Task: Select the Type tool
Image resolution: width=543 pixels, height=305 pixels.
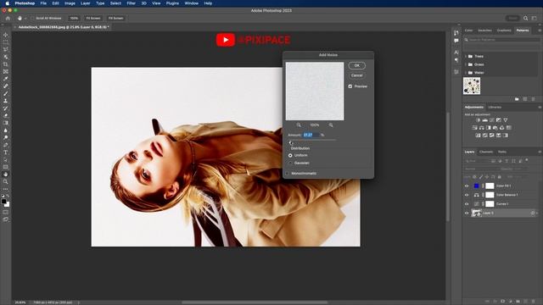Action: point(6,152)
